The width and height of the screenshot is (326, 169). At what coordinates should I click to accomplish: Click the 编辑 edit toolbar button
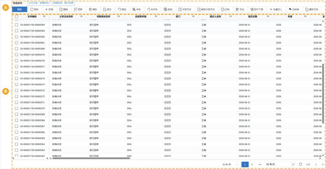point(64,9)
